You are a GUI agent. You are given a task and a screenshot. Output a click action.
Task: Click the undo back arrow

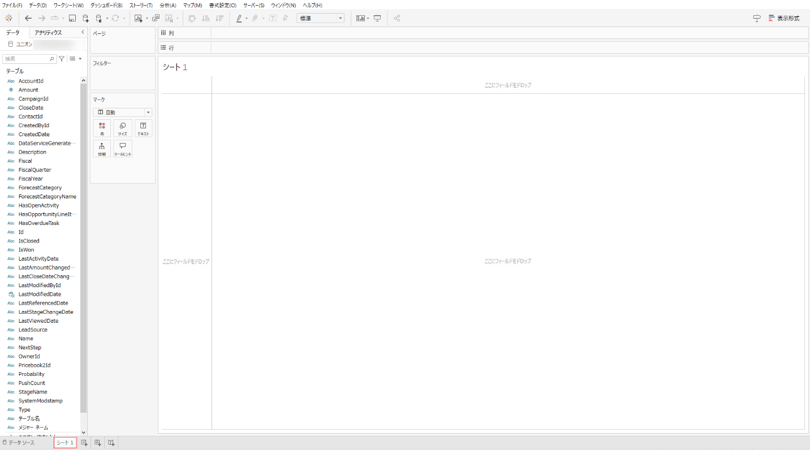pos(28,18)
